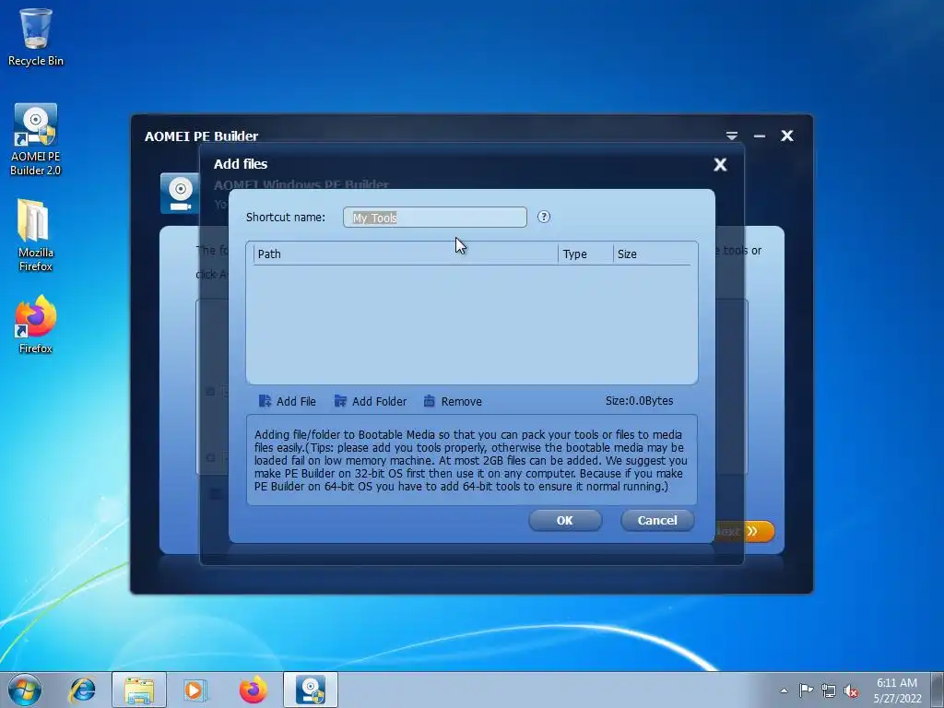The width and height of the screenshot is (944, 708).
Task: Confirm with the OK button
Action: pos(565,520)
